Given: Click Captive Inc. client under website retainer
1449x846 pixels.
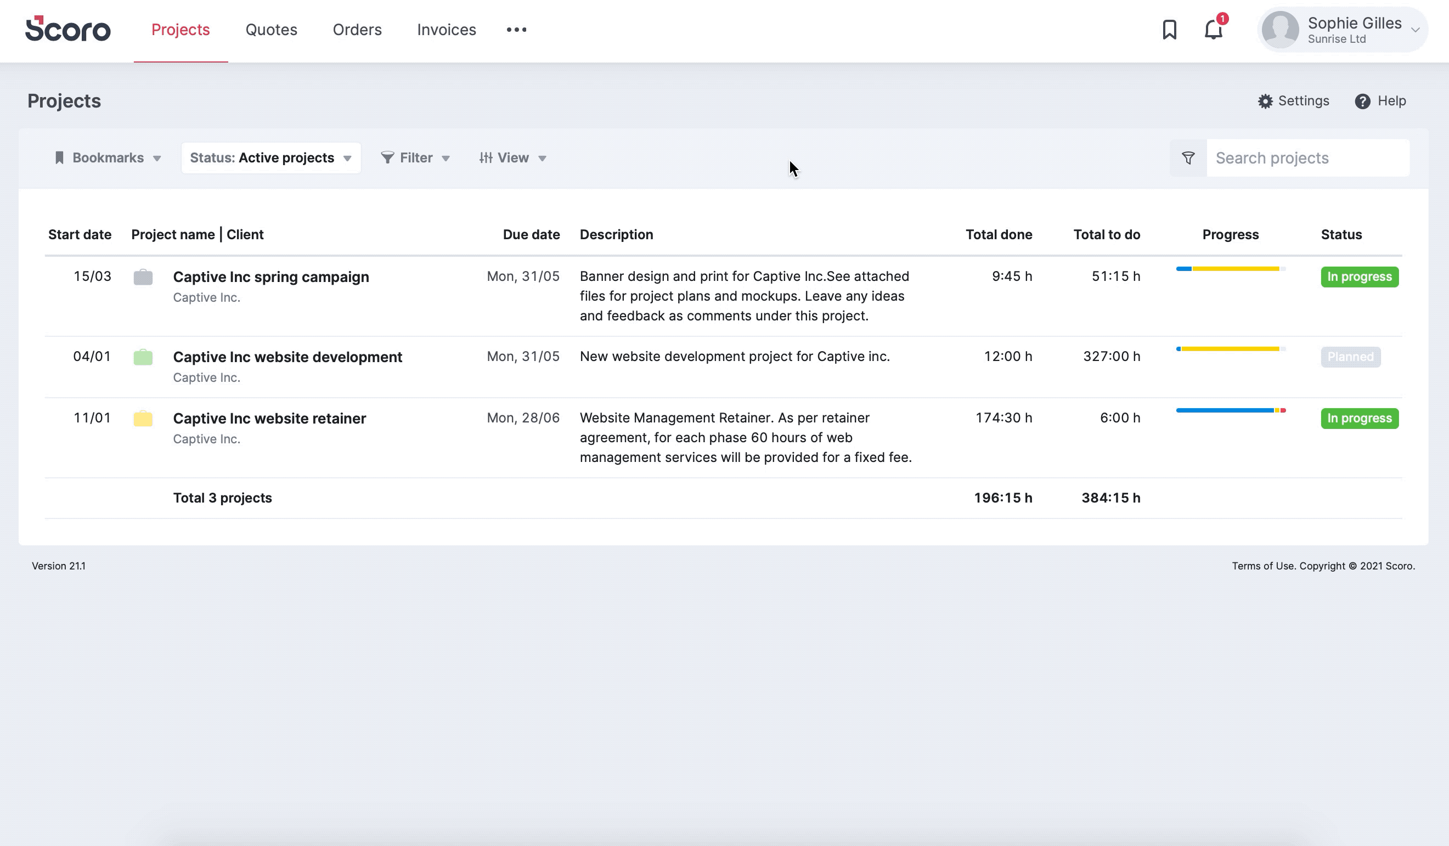Looking at the screenshot, I should click(x=206, y=439).
